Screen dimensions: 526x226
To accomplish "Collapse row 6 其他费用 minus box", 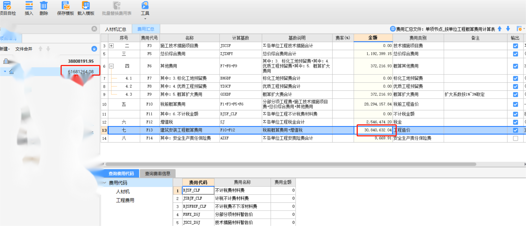I will [111, 66].
